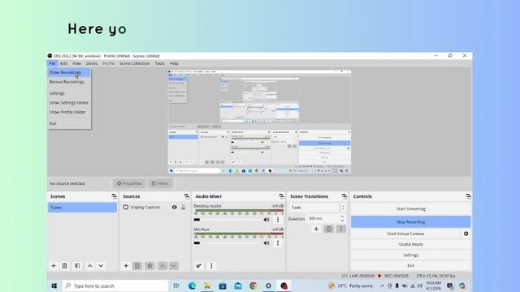Undock the Scenes panel
The image size is (520, 292).
(114, 196)
